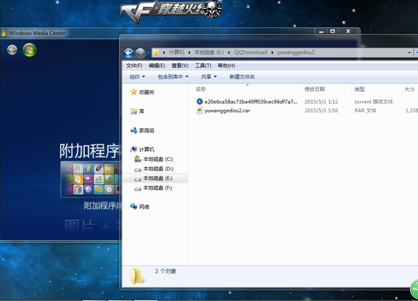Click the Explorer forward navigation arrow
This screenshot has height=301, width=418.
coord(140,53)
